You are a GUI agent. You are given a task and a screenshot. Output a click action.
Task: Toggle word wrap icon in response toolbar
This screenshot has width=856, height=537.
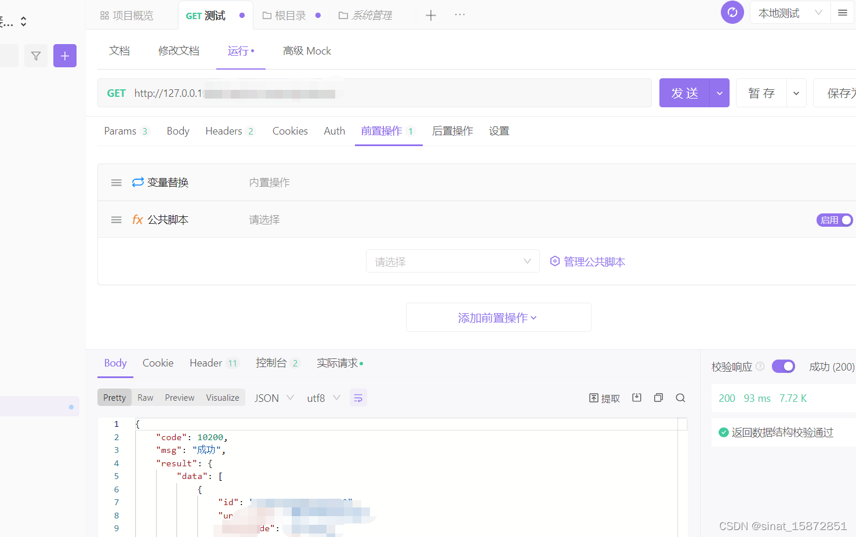[358, 398]
